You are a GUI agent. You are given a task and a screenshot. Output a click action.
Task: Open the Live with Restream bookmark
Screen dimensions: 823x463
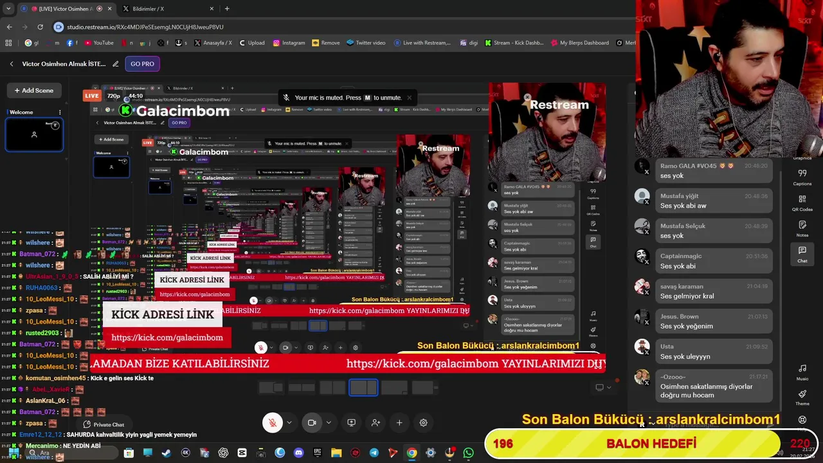421,43
